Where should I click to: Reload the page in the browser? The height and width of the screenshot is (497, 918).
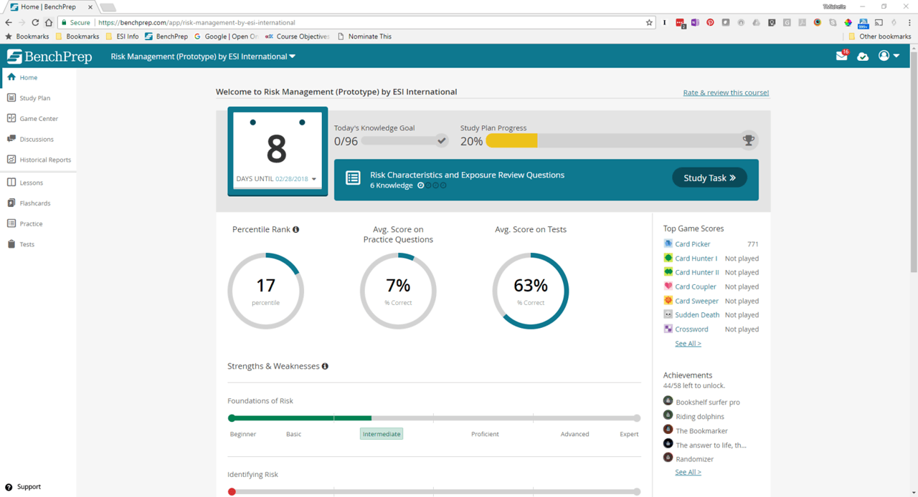click(x=35, y=22)
